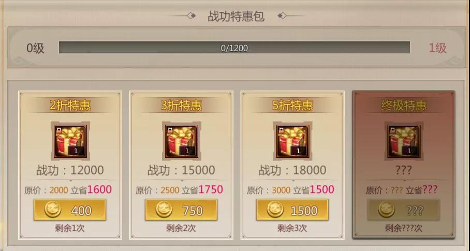Click the gold coin on the 400 button
The image size is (470, 251).
53,210
